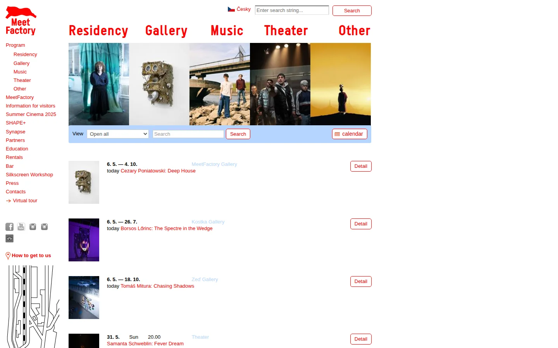This screenshot has width=558, height=348.
Task: Start the Virtual tour link
Action: 25,201
